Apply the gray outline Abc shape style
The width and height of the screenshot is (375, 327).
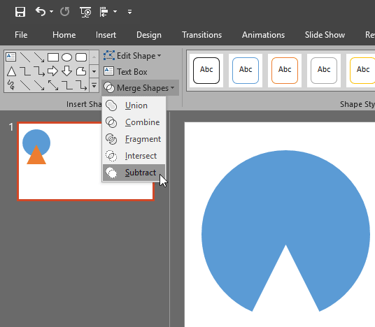click(324, 71)
